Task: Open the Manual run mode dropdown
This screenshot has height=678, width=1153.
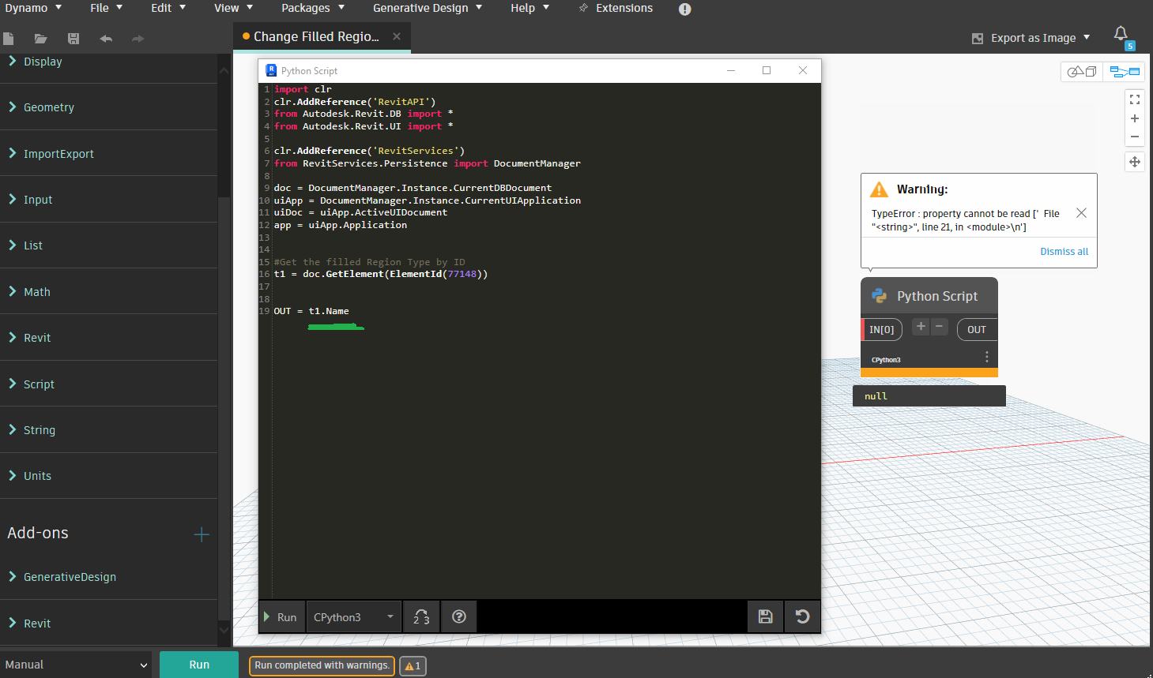Action: 76,665
